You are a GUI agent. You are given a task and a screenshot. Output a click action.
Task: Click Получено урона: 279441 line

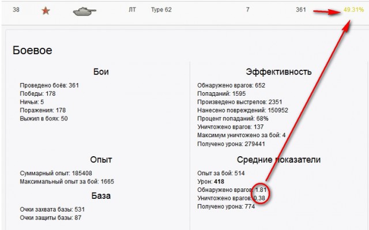coord(231,144)
